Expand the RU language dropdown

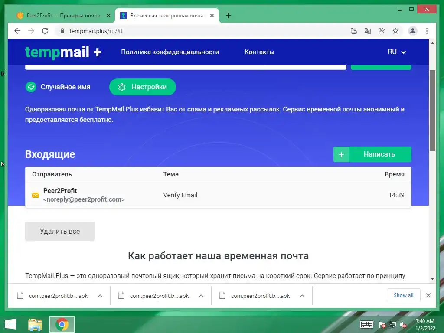pos(397,52)
